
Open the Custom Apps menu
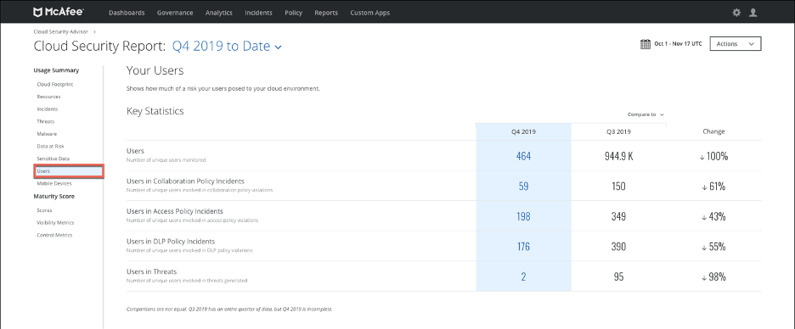coord(370,13)
